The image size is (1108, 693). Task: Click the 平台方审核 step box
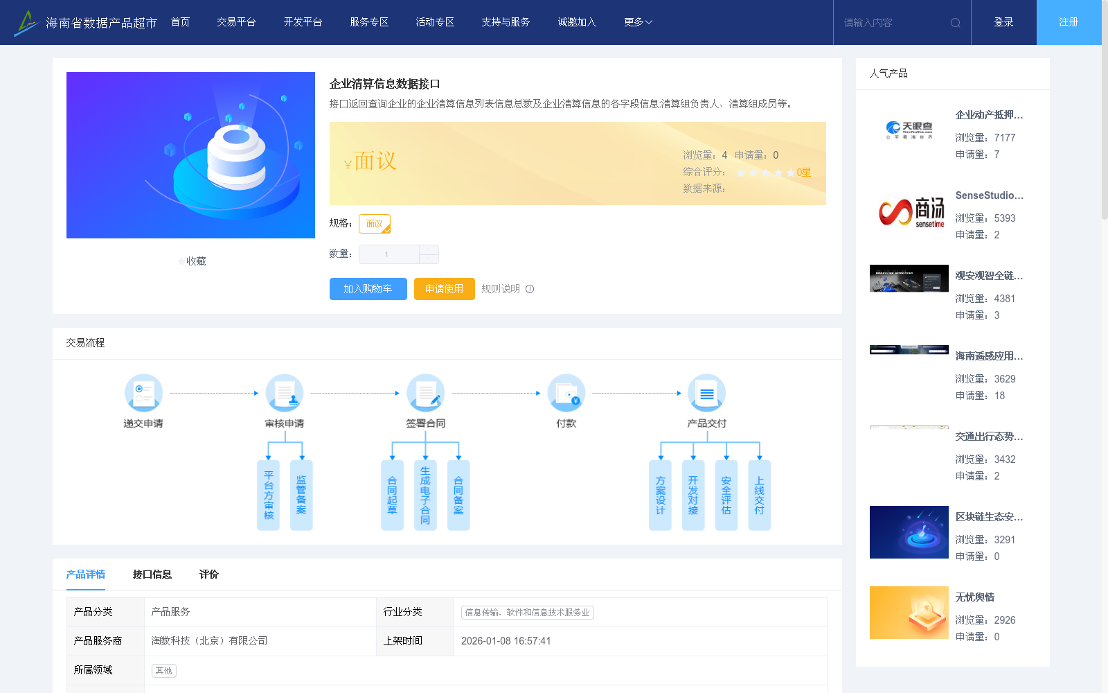268,495
